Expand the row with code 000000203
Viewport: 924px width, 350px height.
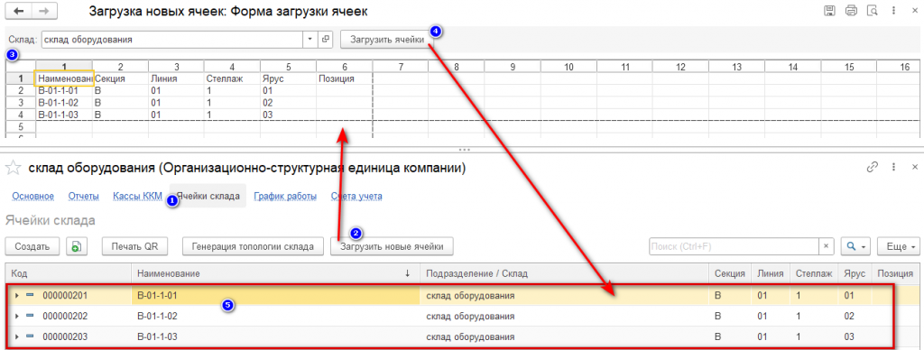[16, 337]
